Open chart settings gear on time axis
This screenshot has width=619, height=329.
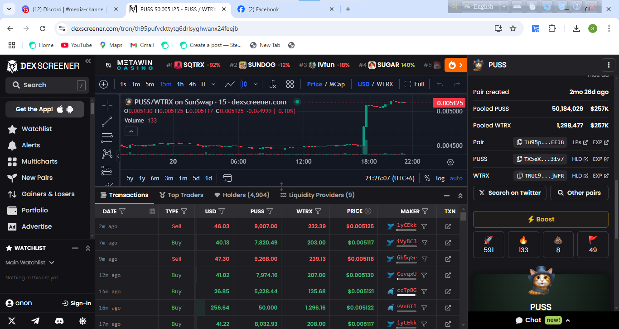[450, 162]
